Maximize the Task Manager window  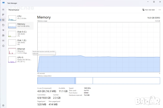[154, 2]
